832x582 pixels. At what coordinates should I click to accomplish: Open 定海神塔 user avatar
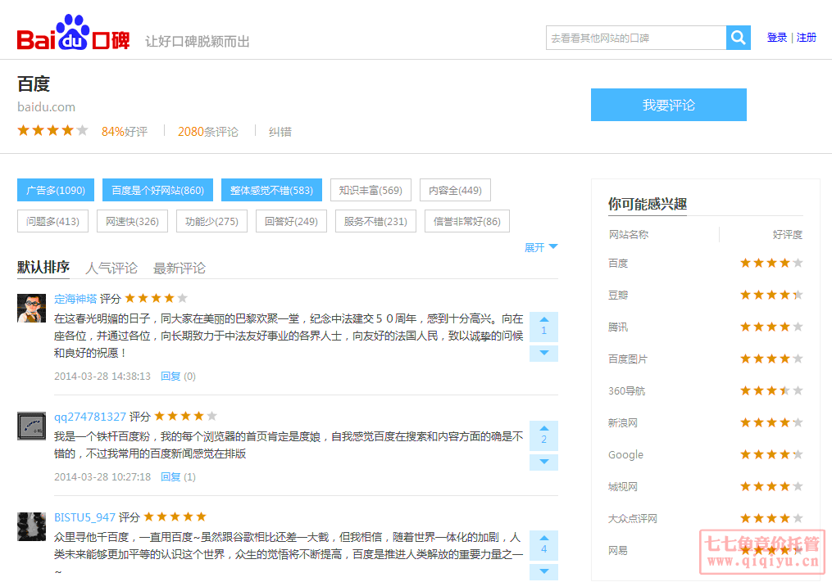31,308
